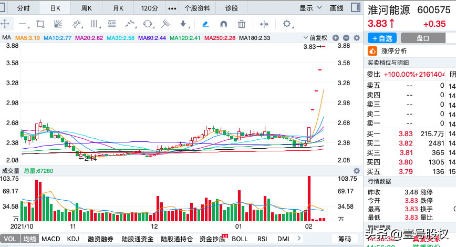Select the Gann fan lines tool

click(x=58, y=24)
